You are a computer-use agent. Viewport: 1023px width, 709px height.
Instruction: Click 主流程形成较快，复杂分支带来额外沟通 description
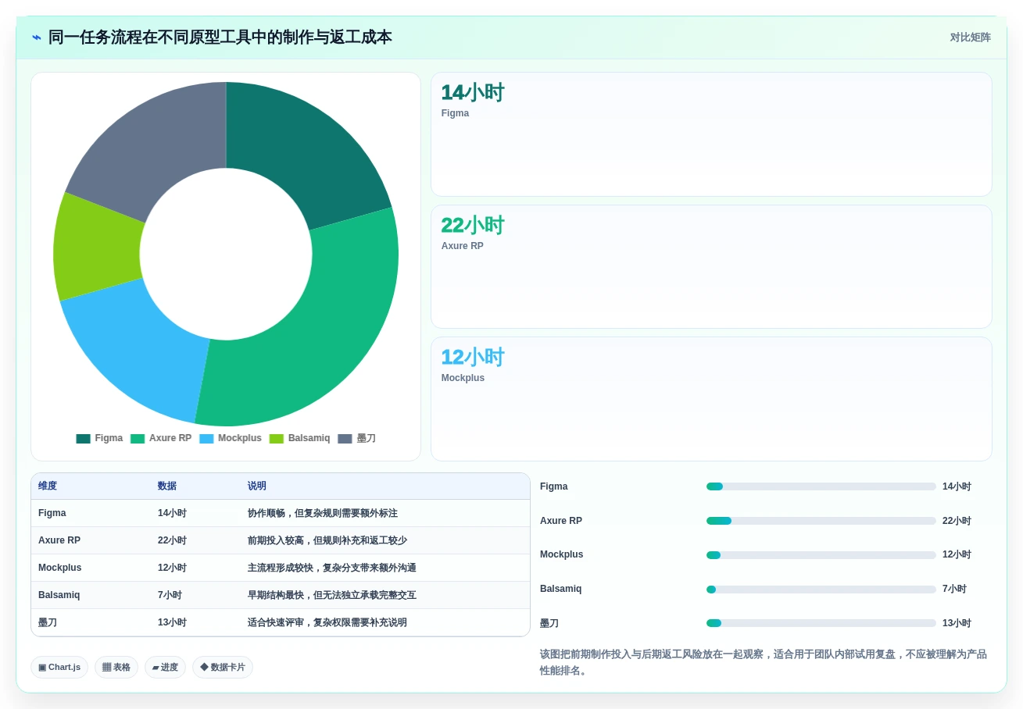tap(332, 568)
